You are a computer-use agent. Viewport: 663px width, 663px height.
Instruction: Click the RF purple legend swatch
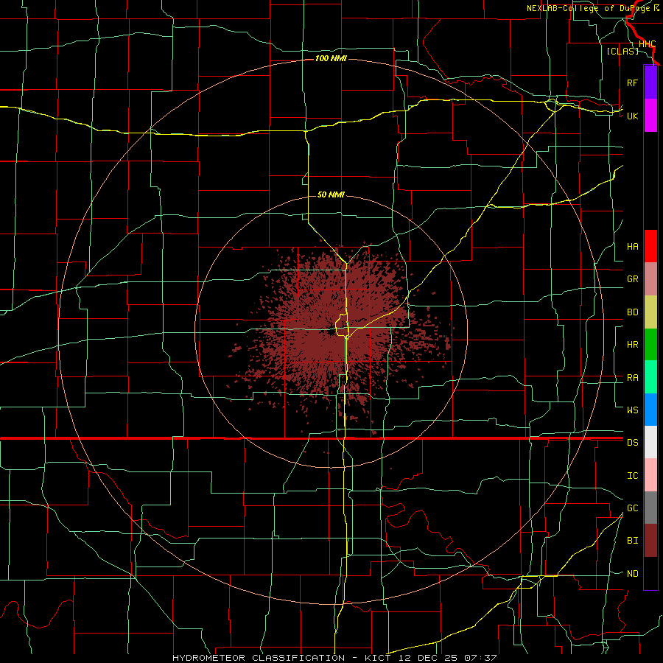[x=650, y=83]
